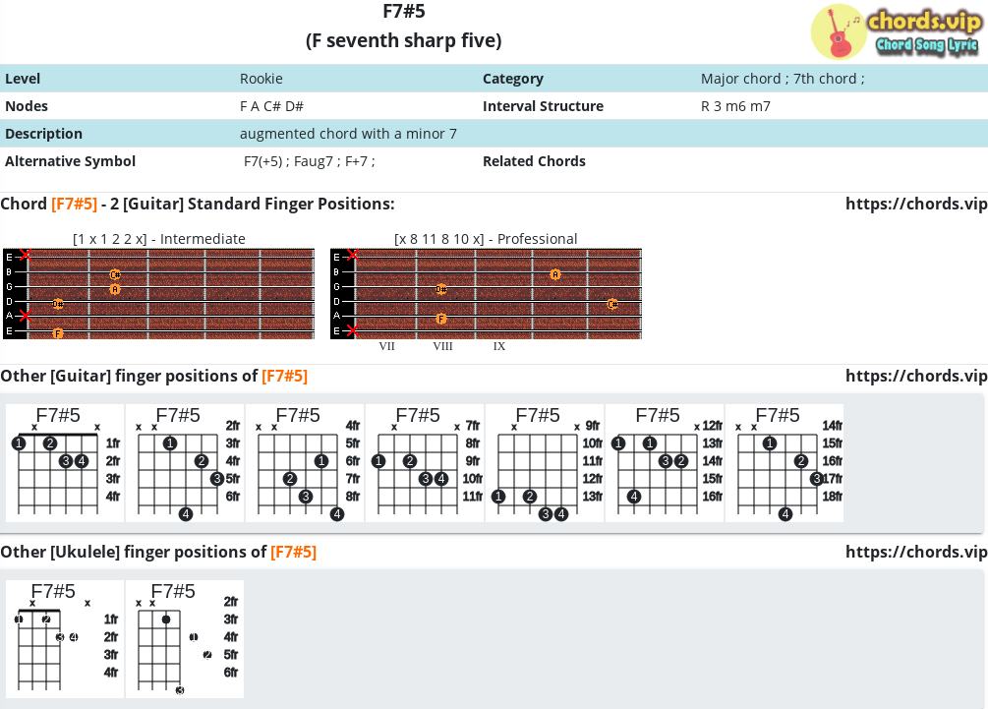Click the C# note marker on Professional fretboard
The height and width of the screenshot is (709, 988).
(x=612, y=304)
